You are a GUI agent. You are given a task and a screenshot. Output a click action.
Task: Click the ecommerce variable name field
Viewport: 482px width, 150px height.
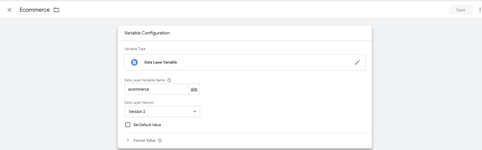pos(156,89)
